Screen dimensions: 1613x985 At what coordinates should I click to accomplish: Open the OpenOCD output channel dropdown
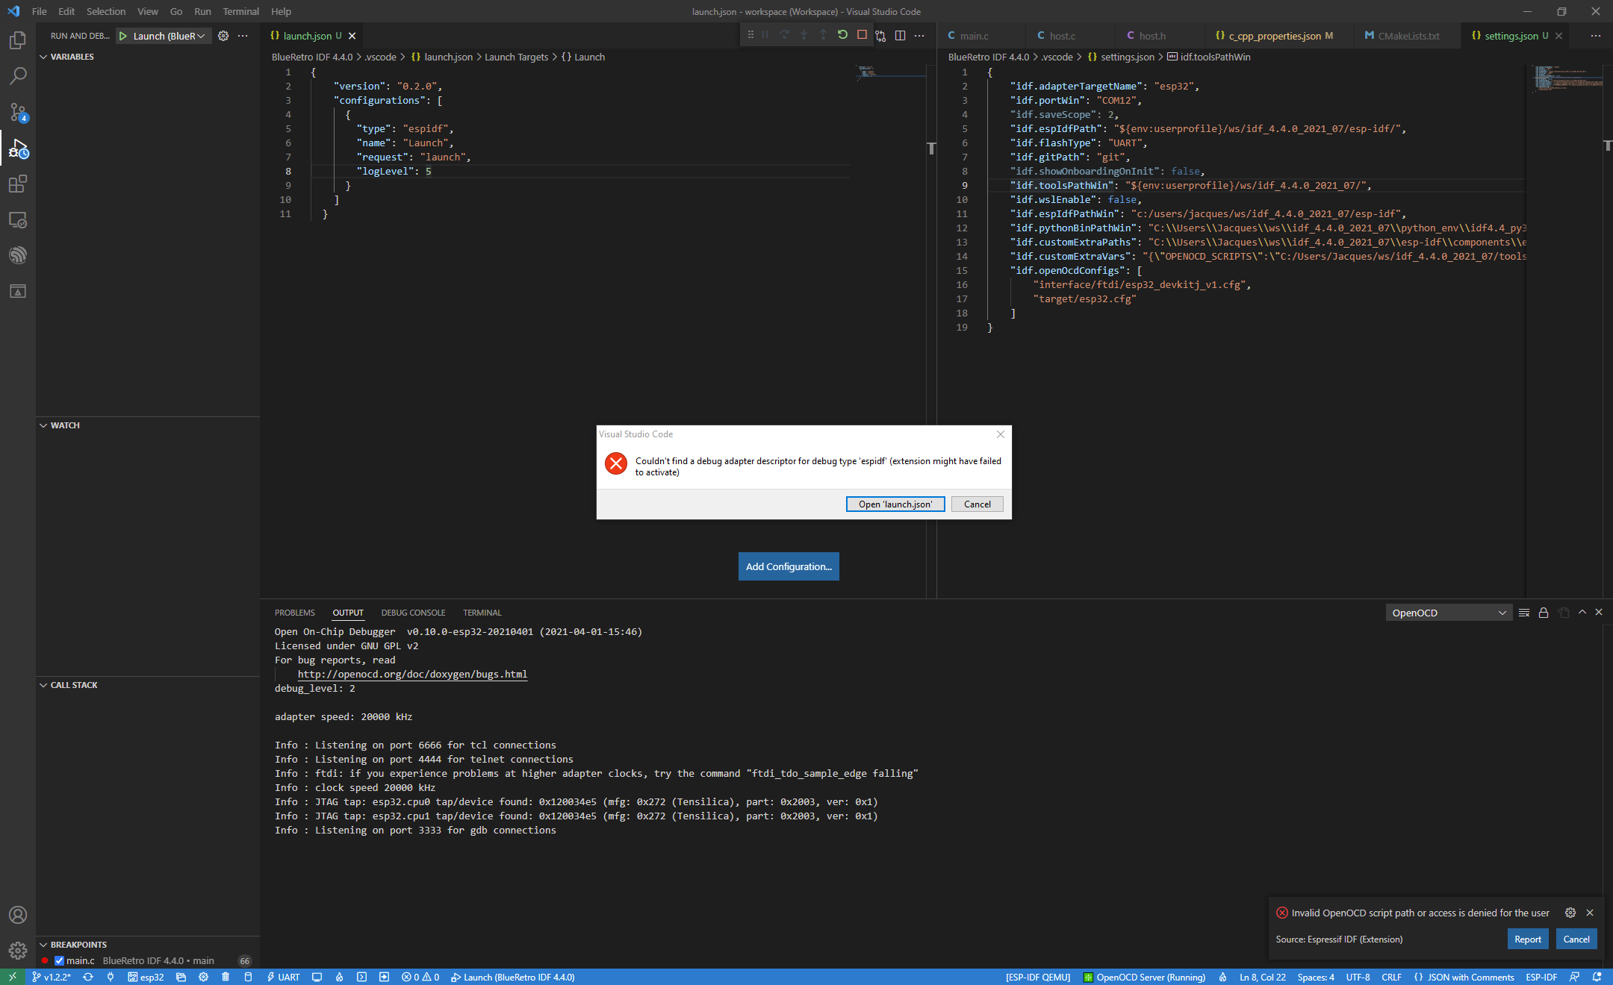pyautogui.click(x=1449, y=612)
